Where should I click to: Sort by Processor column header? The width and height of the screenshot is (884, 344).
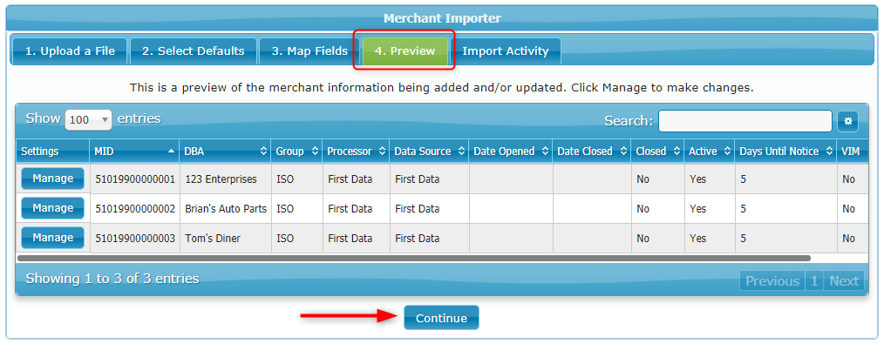tap(357, 152)
